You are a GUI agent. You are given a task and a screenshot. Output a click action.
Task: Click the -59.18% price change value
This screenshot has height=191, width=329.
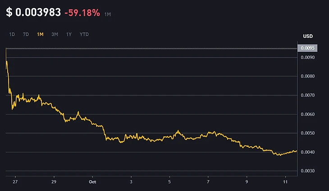(x=82, y=13)
